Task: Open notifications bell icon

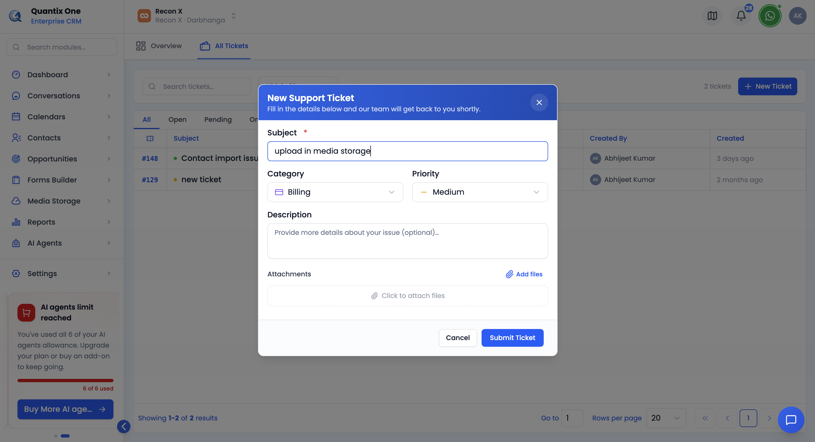Action: 741,16
